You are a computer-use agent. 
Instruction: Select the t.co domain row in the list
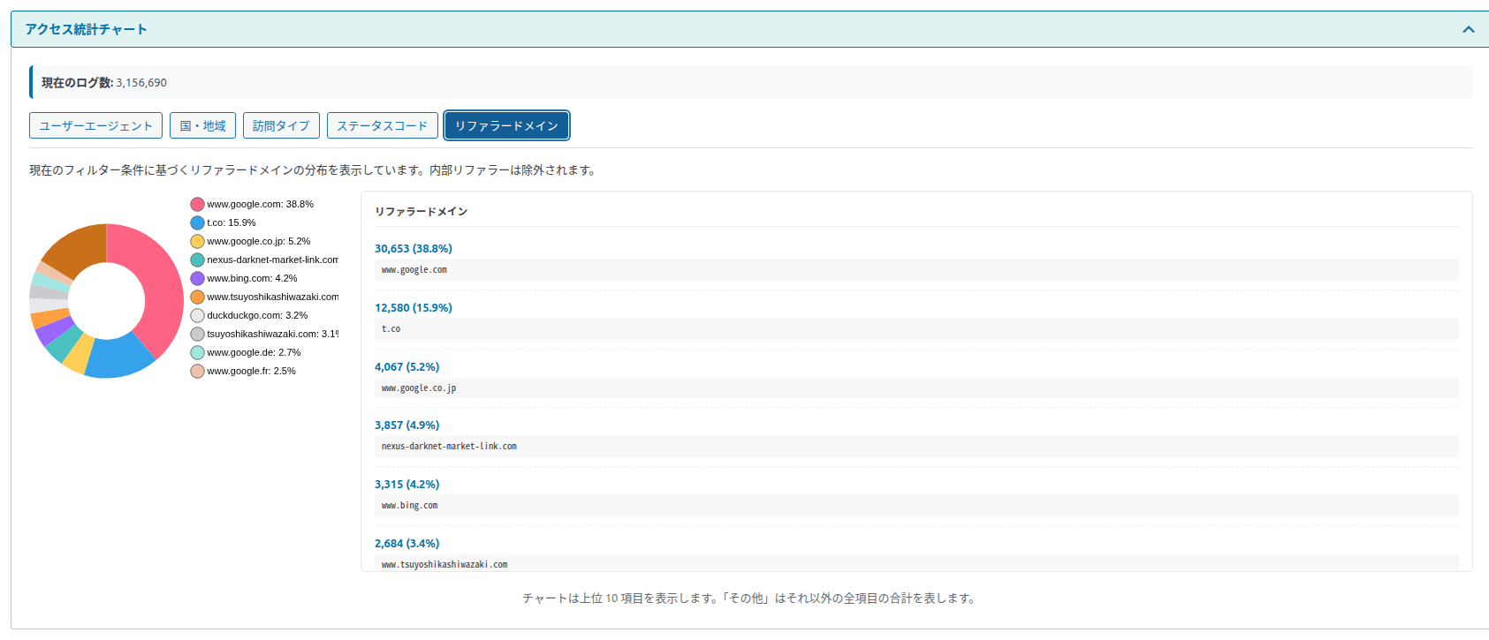coord(916,329)
